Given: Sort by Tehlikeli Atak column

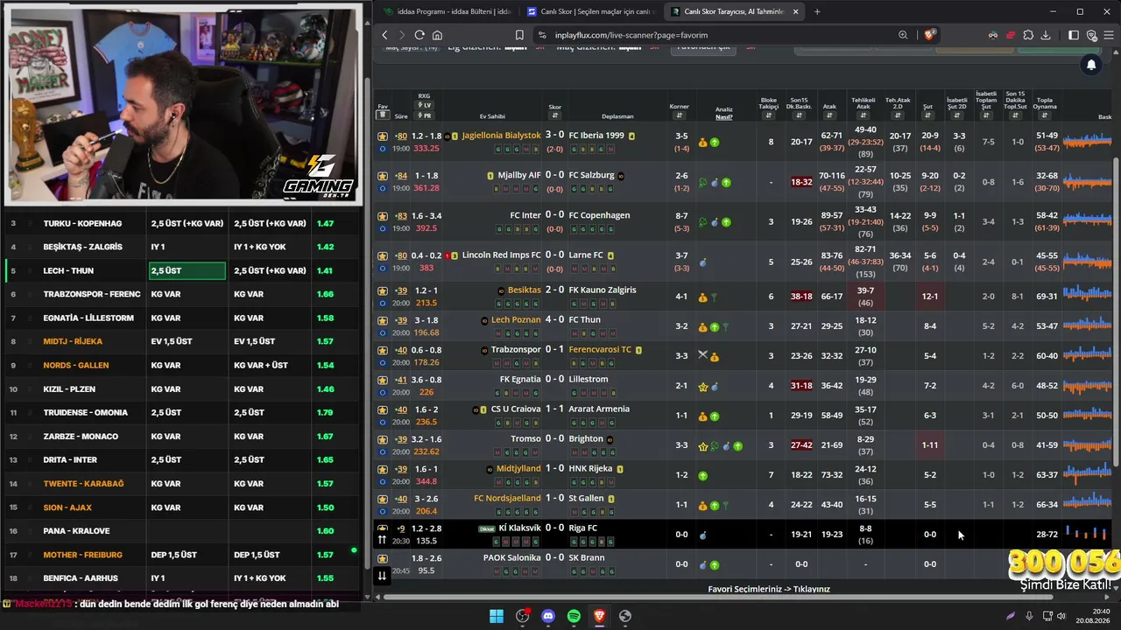Looking at the screenshot, I should point(863,115).
